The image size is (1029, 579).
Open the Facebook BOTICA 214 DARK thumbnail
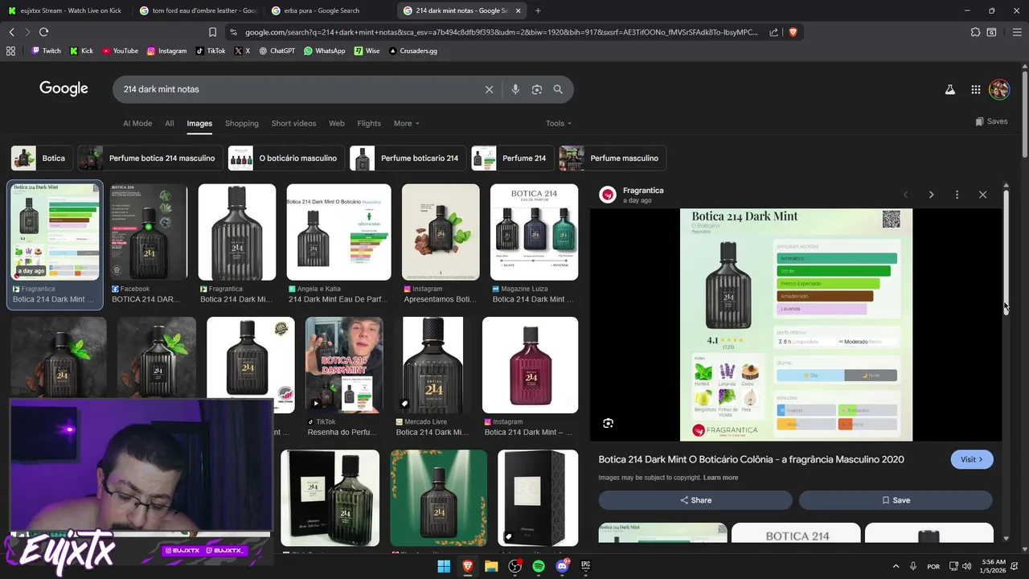pyautogui.click(x=149, y=232)
